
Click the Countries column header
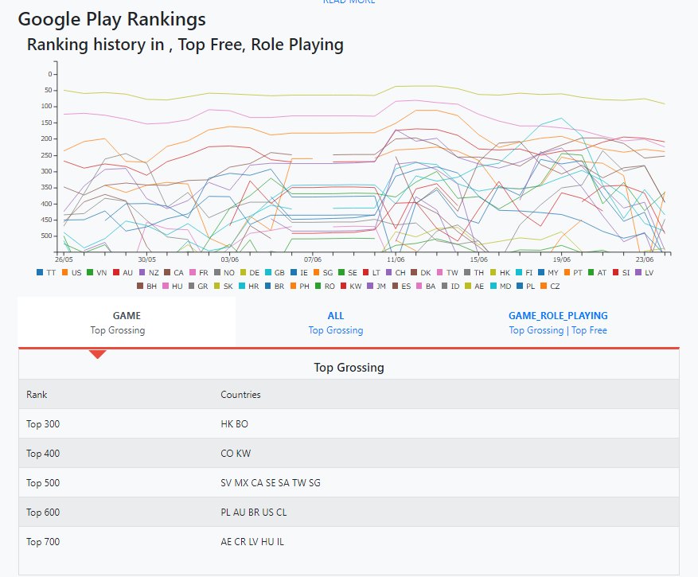coord(240,395)
